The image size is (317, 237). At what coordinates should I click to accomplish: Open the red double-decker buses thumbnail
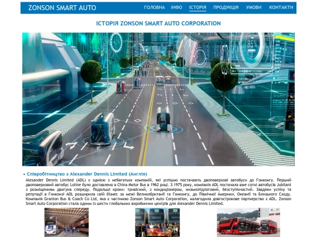[x=248, y=222]
